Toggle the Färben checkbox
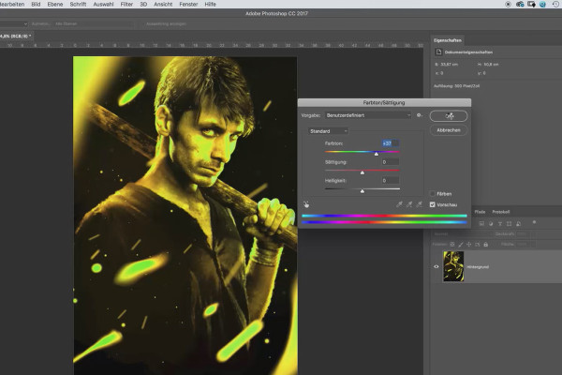Image resolution: width=562 pixels, height=375 pixels. coord(432,194)
